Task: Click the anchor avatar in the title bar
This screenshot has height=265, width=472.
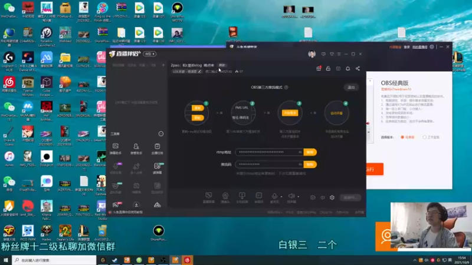Action: (x=312, y=54)
